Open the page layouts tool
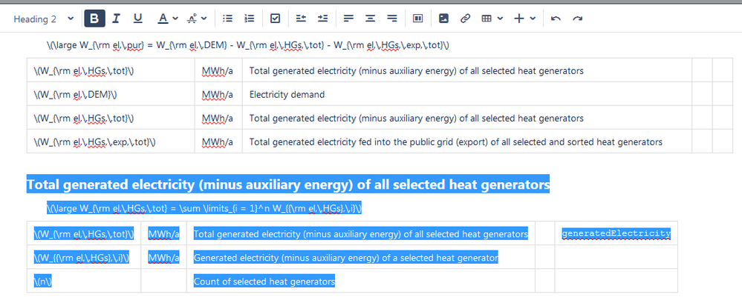742x303 pixels. point(418,19)
